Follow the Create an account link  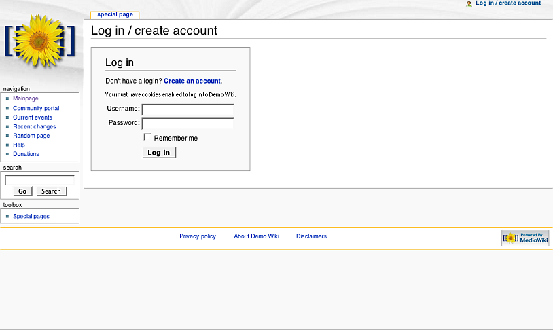pos(192,81)
